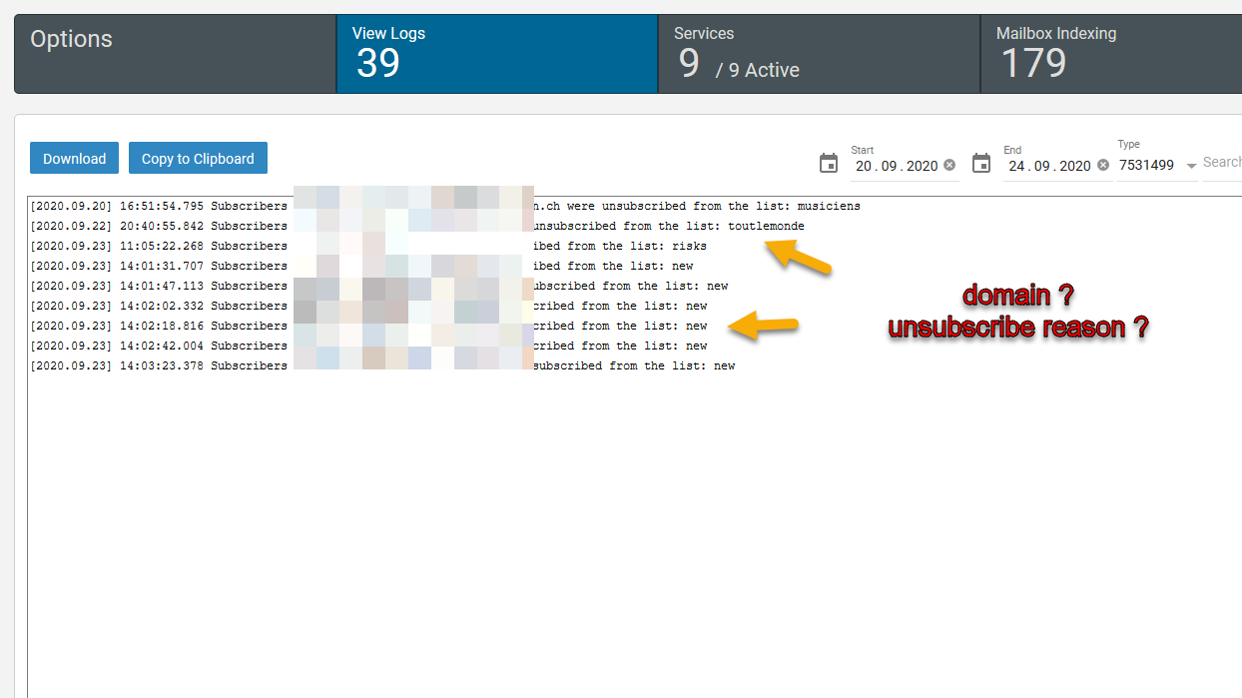Click the Download button
The height and width of the screenshot is (698, 1242).
(x=74, y=159)
